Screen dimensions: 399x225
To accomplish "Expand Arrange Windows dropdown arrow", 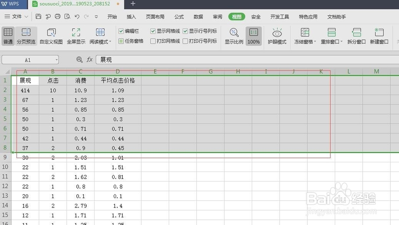I will [x=342, y=42].
